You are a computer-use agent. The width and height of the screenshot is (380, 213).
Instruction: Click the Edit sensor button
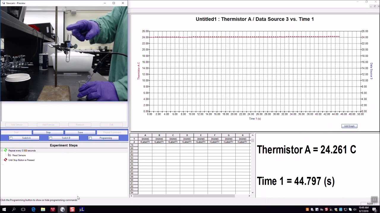[111, 125]
